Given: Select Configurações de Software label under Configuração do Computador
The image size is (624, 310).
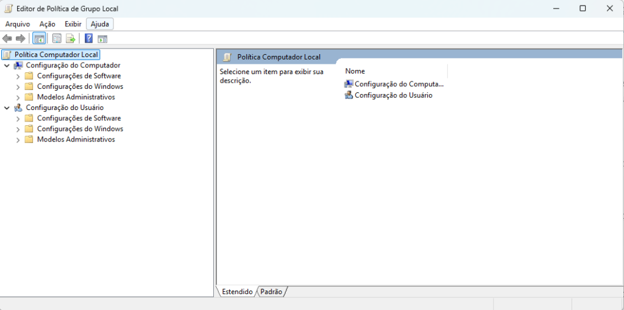Looking at the screenshot, I should tap(79, 76).
